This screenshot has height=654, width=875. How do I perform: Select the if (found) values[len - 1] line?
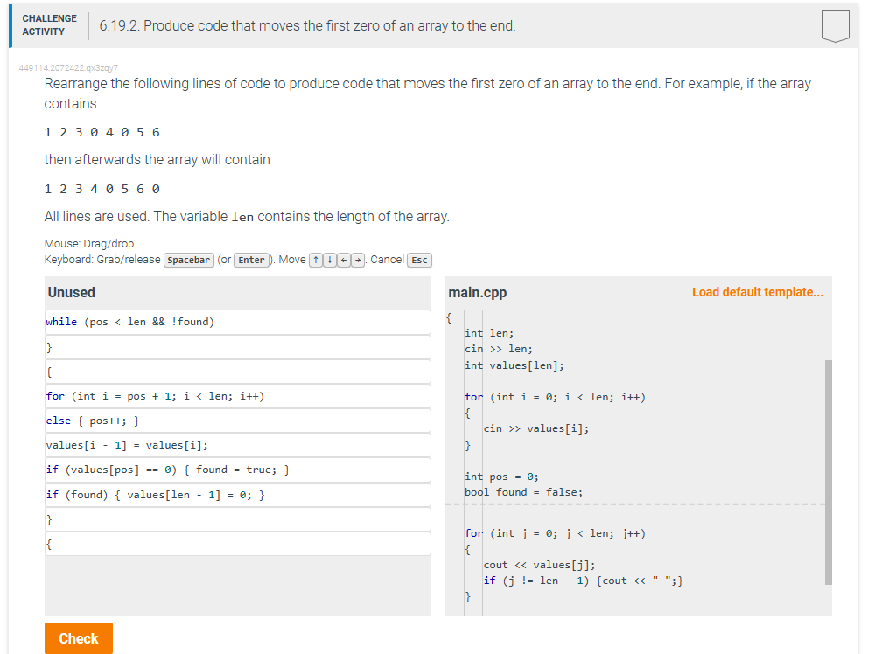coord(238,495)
